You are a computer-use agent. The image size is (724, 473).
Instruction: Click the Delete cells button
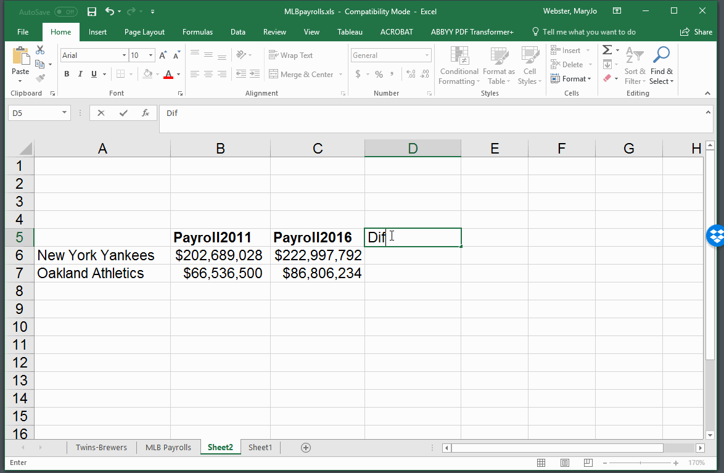point(571,65)
